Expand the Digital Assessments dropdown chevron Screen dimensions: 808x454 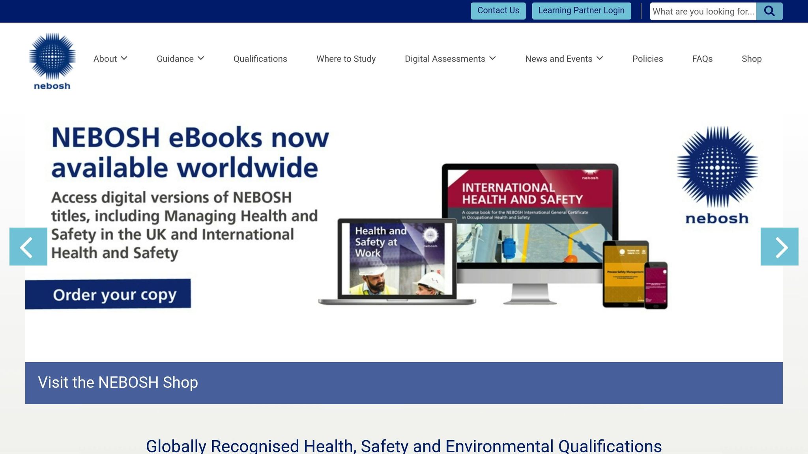pos(492,58)
